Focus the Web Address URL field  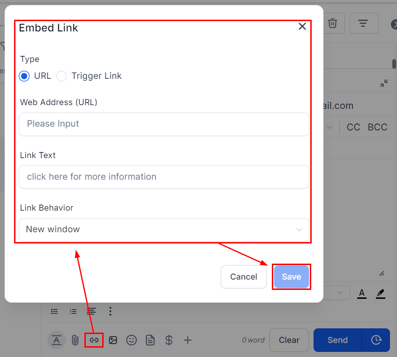(x=164, y=124)
